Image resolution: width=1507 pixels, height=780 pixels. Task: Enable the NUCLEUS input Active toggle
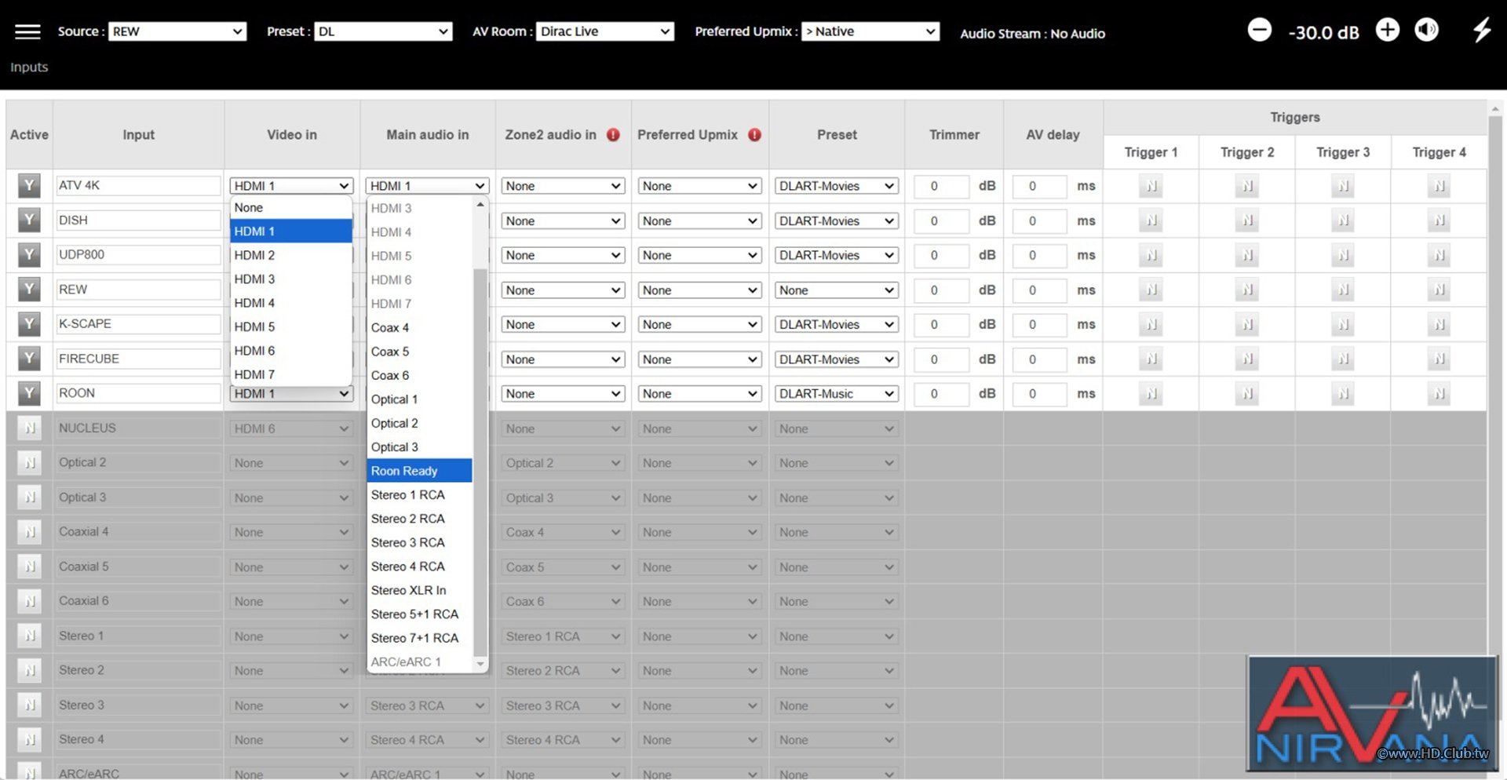point(29,428)
